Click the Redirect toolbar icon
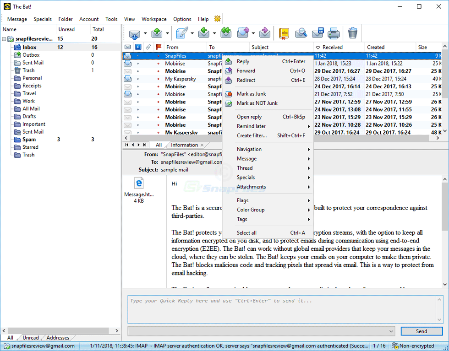 coord(265,33)
